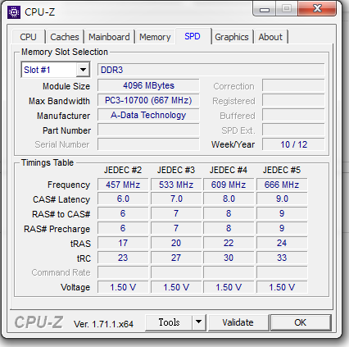This screenshot has height=347, width=349.
Task: Click the empty Correction field
Action: click(x=293, y=85)
